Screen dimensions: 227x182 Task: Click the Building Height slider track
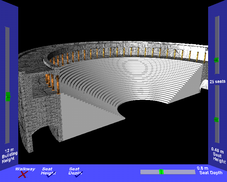(7, 85)
